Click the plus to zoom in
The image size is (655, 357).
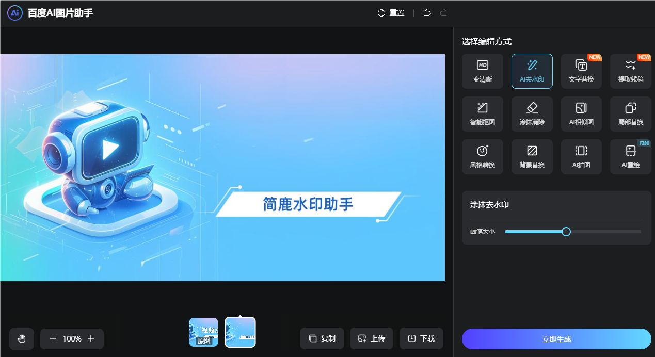90,338
